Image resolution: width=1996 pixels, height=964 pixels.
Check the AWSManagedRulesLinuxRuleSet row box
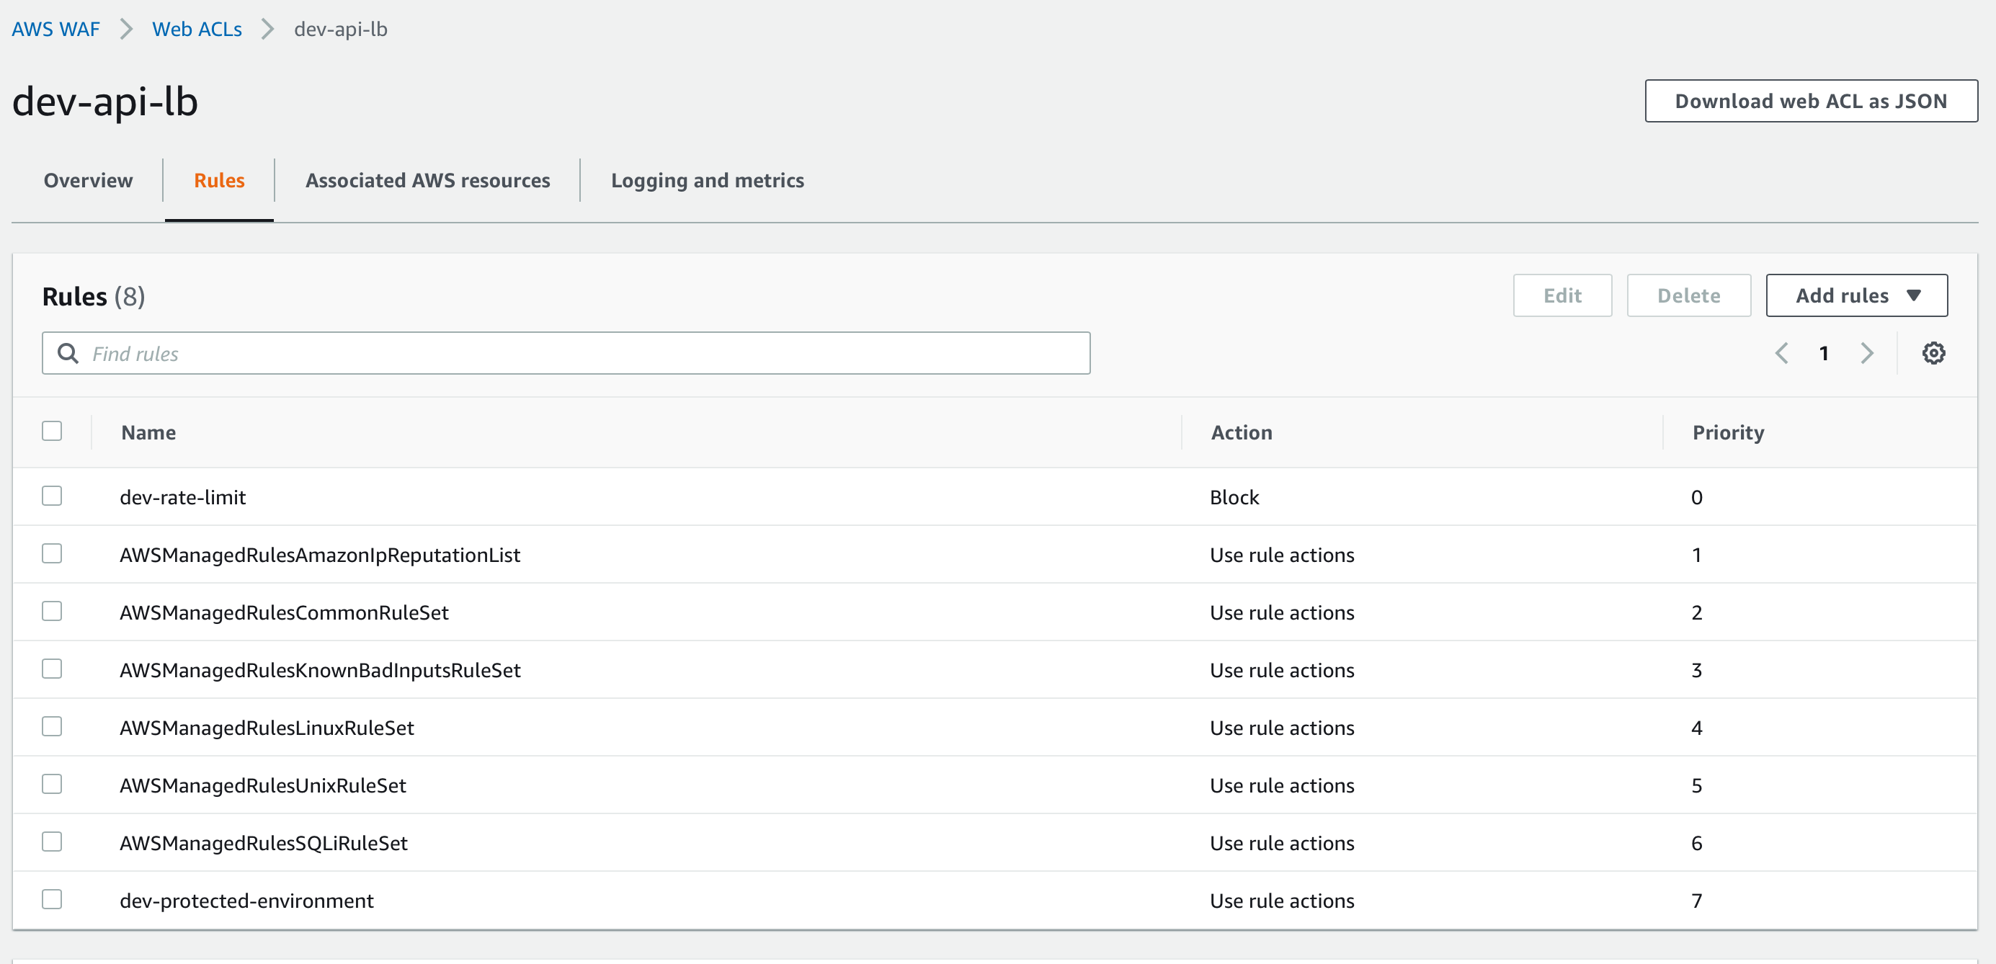tap(52, 726)
